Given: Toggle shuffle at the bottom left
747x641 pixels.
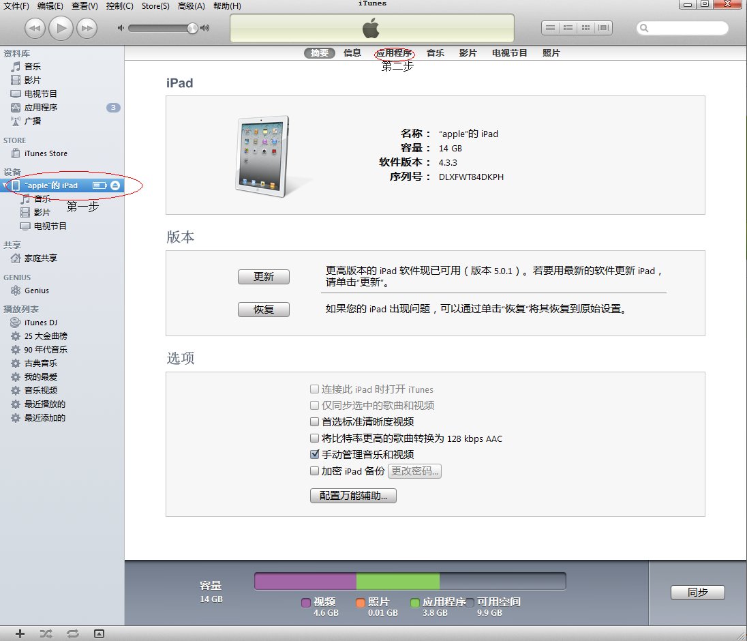Looking at the screenshot, I should click(x=46, y=633).
